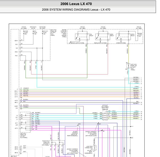Click the K42 connector label
Screen dimensions: 160x157
[33, 122]
